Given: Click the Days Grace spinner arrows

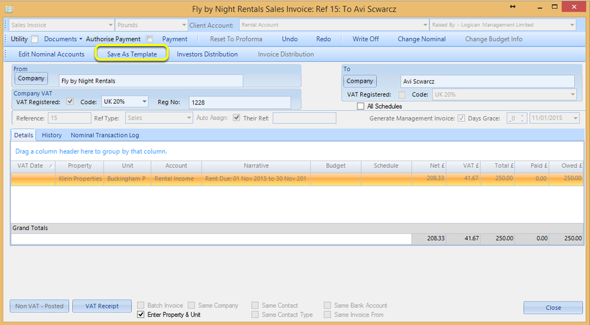Looking at the screenshot, I should click(522, 118).
